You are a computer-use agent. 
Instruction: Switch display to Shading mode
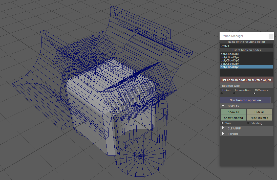coord(248,123)
